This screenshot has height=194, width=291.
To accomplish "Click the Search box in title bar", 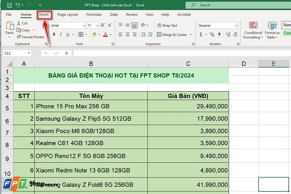I will point(238,5).
